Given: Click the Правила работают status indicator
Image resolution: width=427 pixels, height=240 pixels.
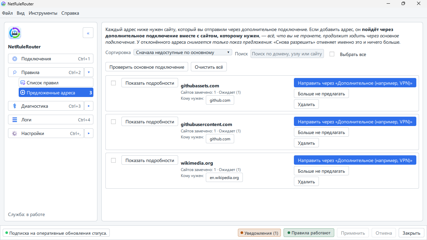Looking at the screenshot, I should (x=309, y=233).
